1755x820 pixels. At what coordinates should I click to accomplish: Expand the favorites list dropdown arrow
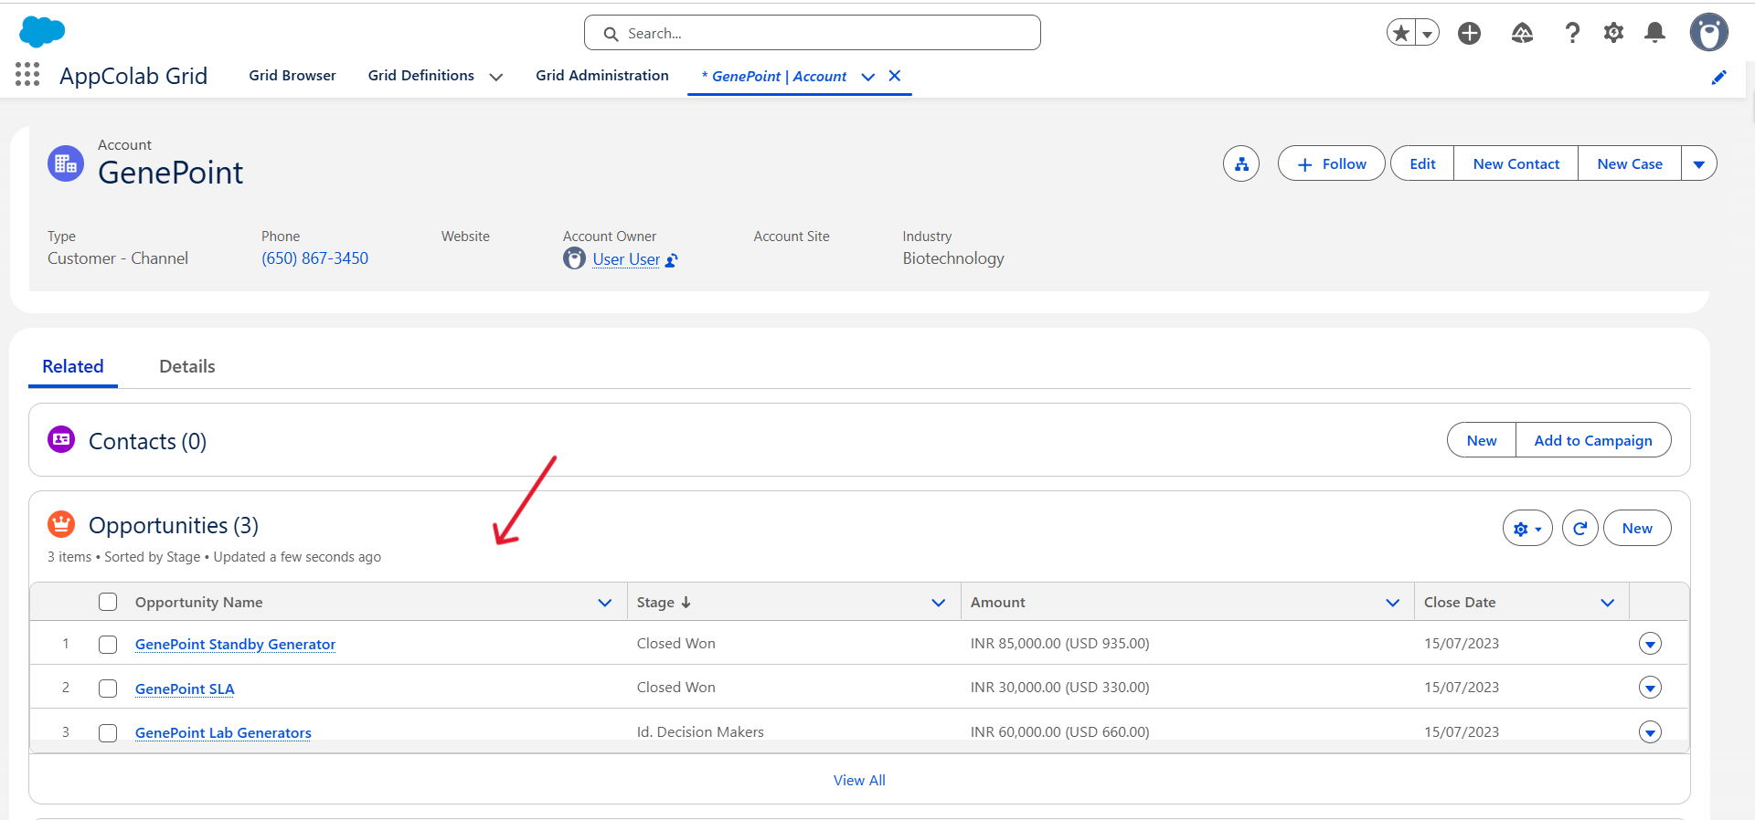click(x=1427, y=33)
